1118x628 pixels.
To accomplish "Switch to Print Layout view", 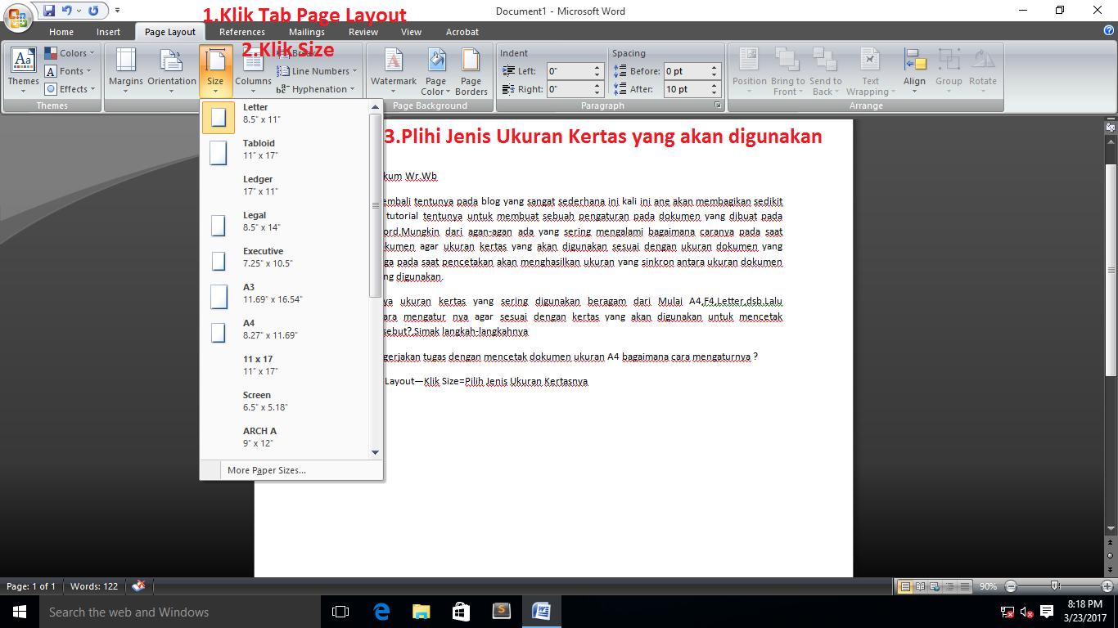I will coord(905,586).
